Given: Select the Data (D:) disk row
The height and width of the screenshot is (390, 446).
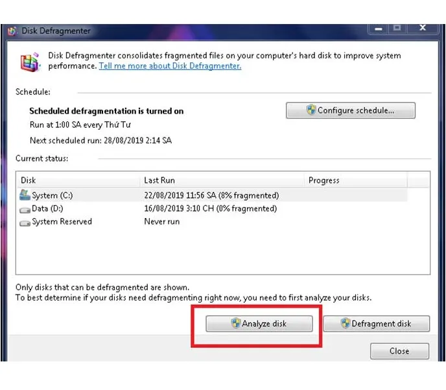Looking at the screenshot, I should coord(212,208).
